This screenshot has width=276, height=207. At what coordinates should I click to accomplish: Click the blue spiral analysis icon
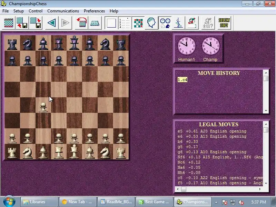pyautogui.click(x=178, y=23)
